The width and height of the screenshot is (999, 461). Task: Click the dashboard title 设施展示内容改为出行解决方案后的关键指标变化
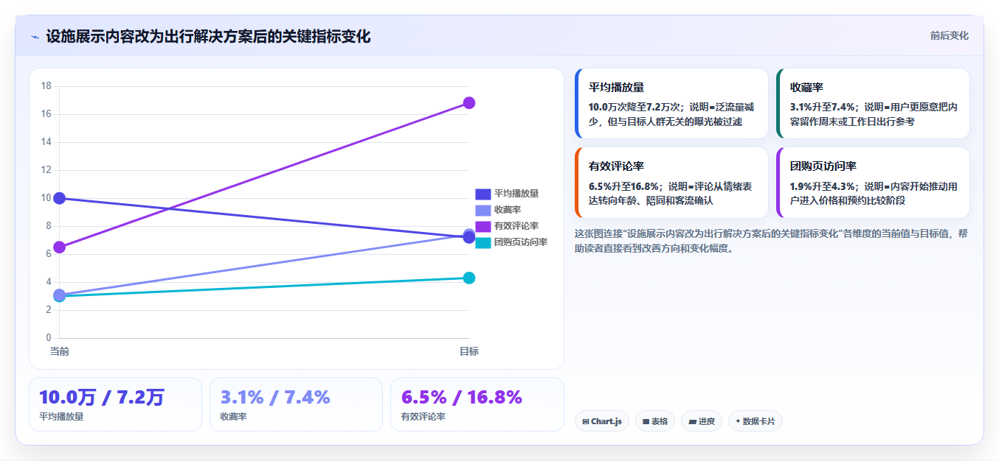click(208, 36)
